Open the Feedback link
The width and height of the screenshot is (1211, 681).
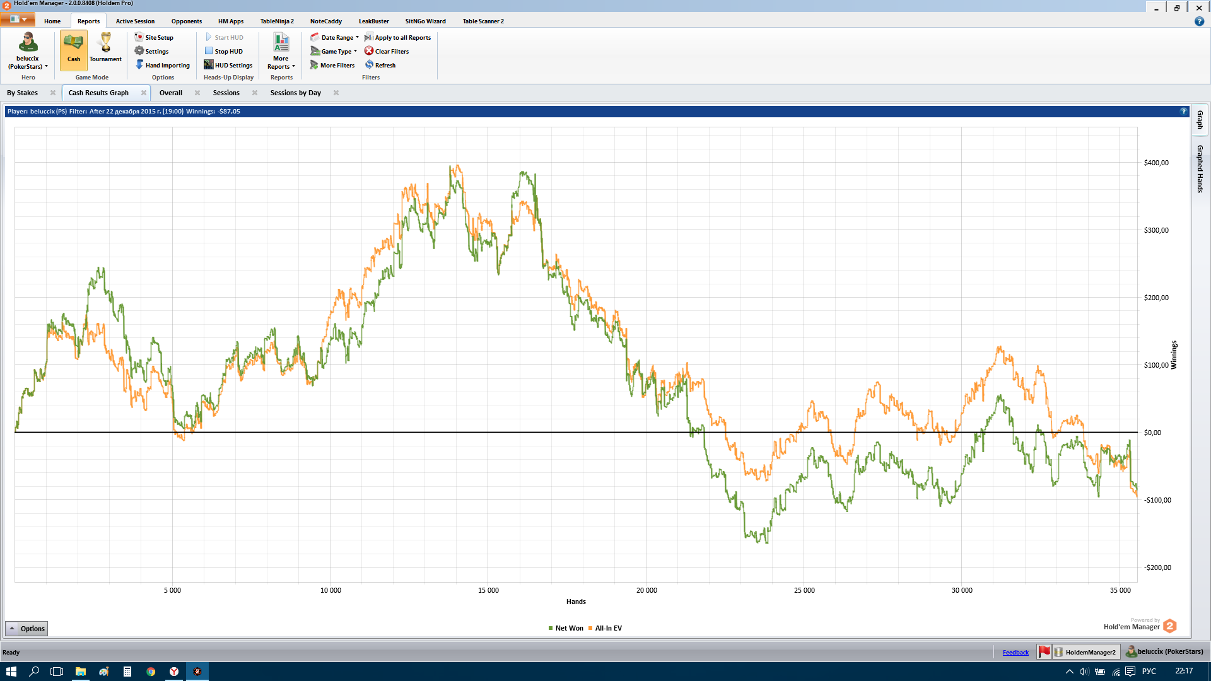[1015, 652]
